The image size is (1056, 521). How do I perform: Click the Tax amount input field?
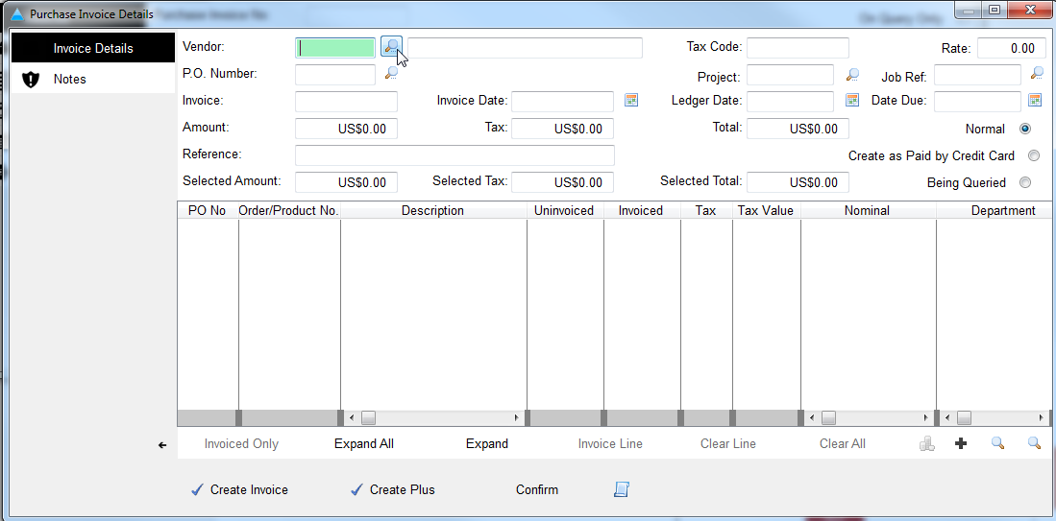(x=562, y=129)
